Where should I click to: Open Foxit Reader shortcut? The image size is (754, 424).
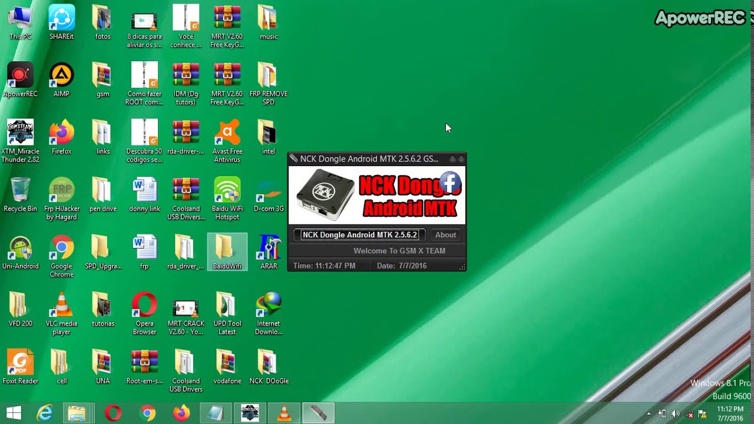pyautogui.click(x=20, y=367)
